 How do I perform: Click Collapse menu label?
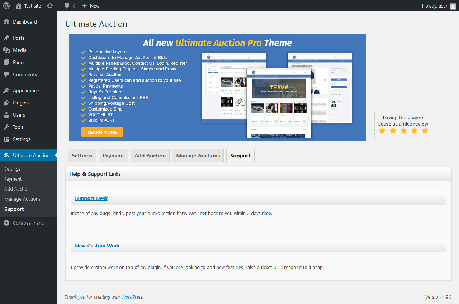click(x=28, y=223)
